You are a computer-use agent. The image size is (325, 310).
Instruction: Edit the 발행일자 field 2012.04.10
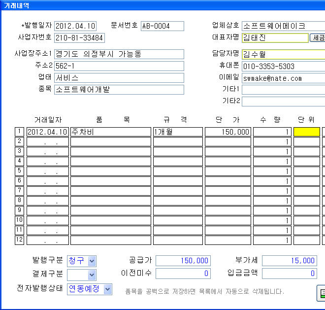tap(75, 26)
